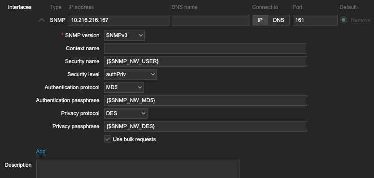Click the SNMP interface type label

(x=57, y=20)
